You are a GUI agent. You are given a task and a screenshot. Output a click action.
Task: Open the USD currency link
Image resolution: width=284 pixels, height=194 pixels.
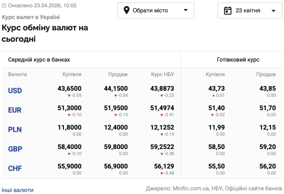[x=15, y=91]
